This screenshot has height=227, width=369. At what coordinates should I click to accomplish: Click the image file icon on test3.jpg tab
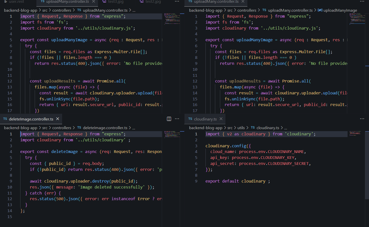click(x=105, y=2)
